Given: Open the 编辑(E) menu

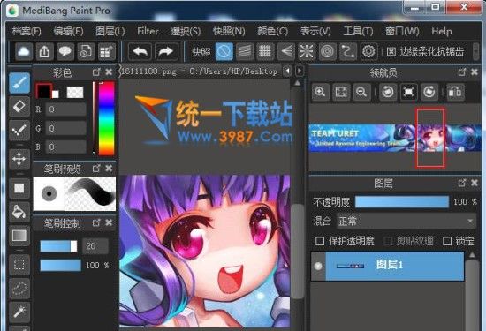Looking at the screenshot, I should 69,31.
